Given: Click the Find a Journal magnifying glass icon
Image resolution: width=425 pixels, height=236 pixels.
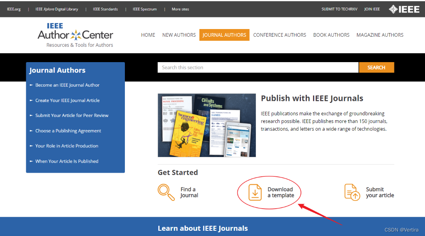Looking at the screenshot, I should pos(166,192).
